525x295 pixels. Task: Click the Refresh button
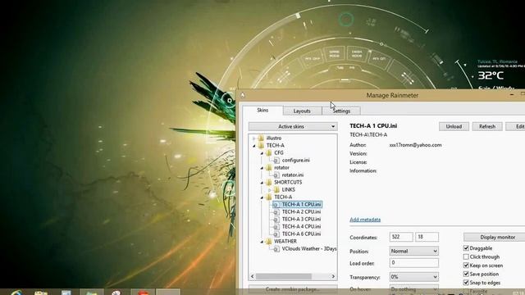487,126
